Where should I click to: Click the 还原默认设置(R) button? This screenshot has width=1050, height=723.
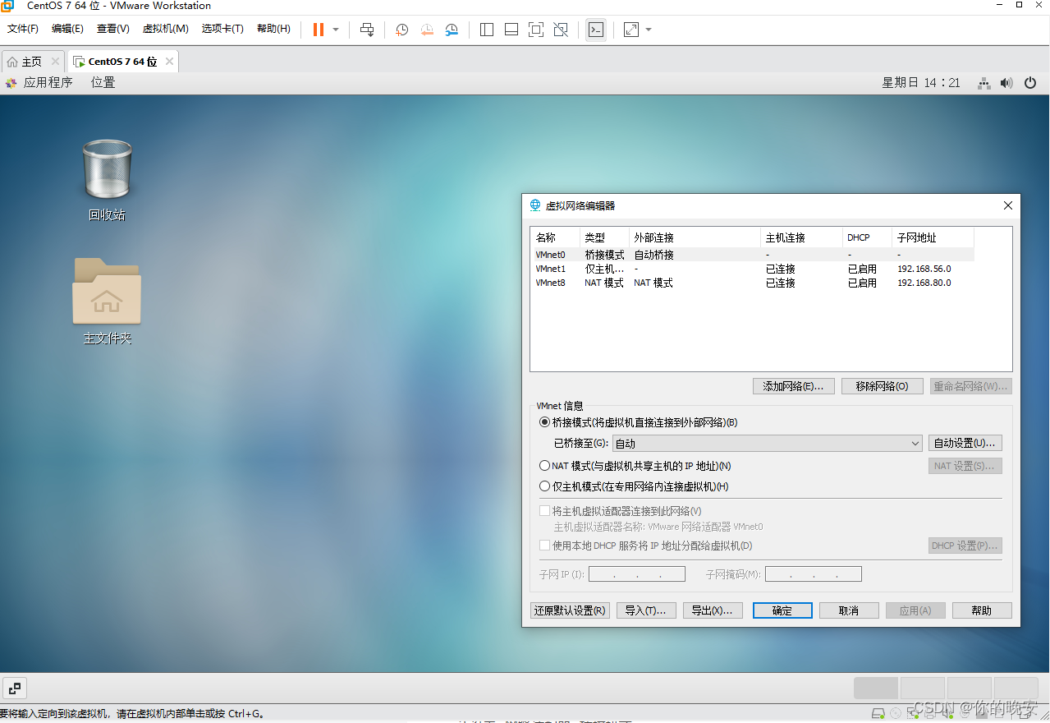(x=570, y=610)
